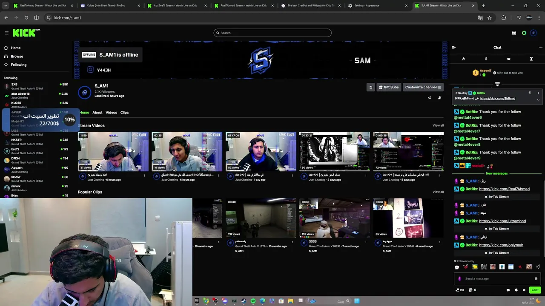Collapse the gift leaderboard with the down-arrow handle
Viewport: 545px width, 306px height.
tap(497, 84)
